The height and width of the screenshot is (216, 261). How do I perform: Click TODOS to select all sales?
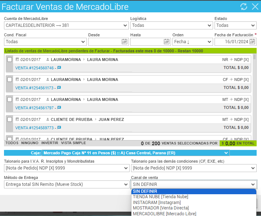pyautogui.click(x=12, y=143)
